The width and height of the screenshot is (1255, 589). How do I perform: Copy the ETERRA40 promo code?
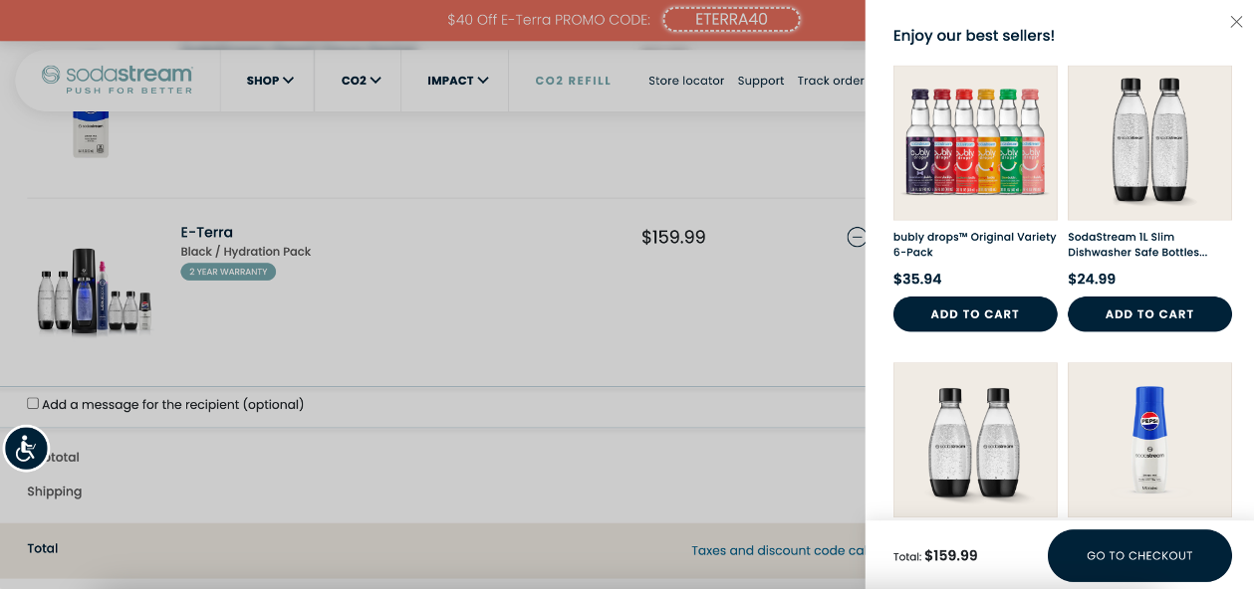point(731,20)
